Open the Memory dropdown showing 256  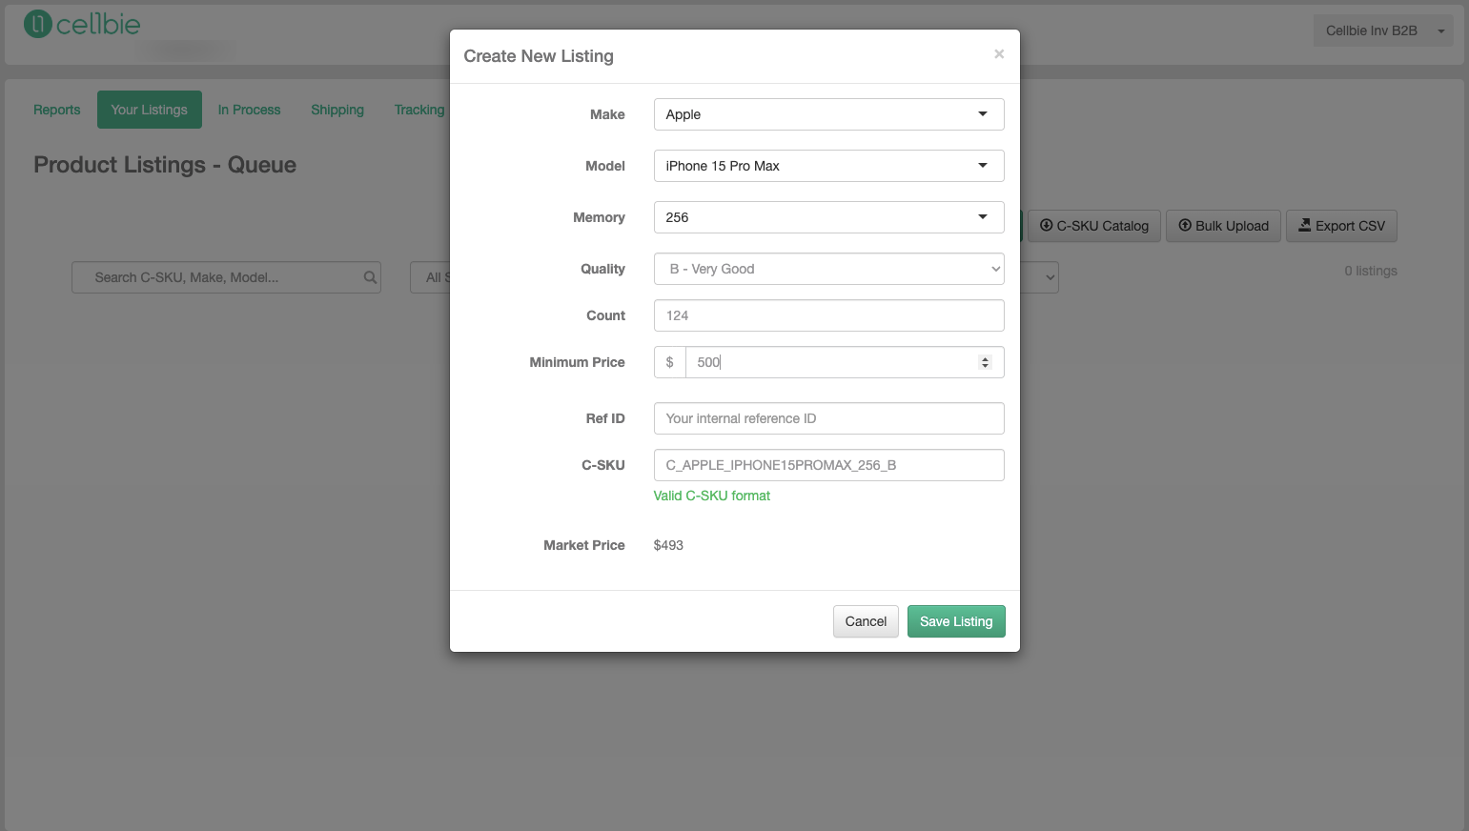(x=828, y=217)
